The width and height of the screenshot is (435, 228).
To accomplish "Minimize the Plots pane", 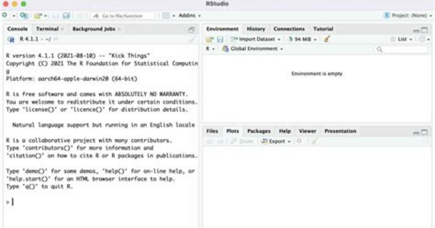I will coord(416,133).
